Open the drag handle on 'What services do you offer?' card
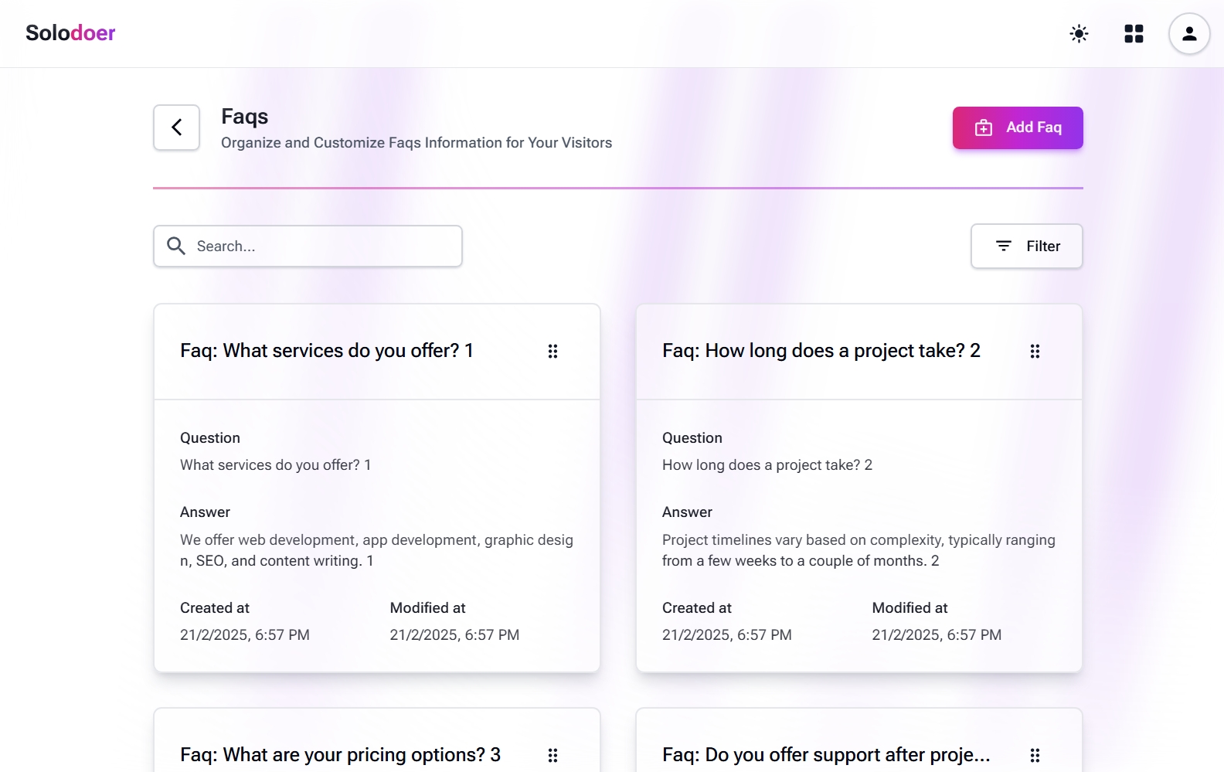 click(x=553, y=351)
